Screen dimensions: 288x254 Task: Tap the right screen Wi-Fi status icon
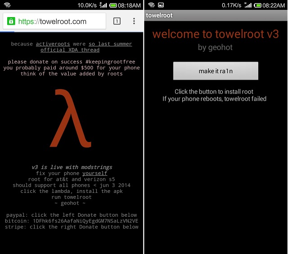151,5
